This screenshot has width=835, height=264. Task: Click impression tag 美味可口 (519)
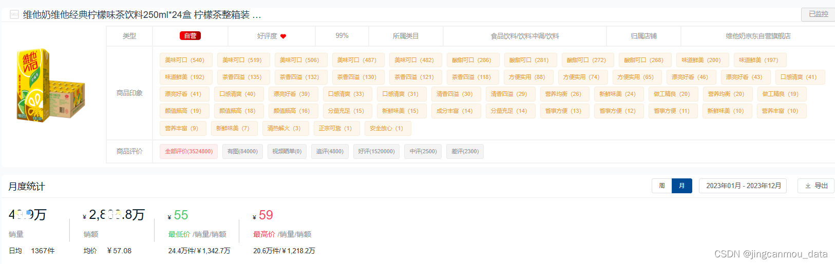pyautogui.click(x=243, y=60)
